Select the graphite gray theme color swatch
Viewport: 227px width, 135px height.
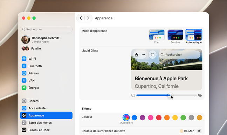pyautogui.click(x=191, y=117)
